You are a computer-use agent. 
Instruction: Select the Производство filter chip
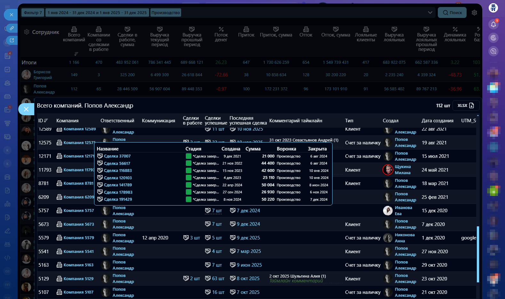click(x=165, y=12)
